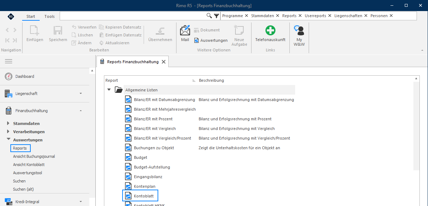428x206 pixels.
Task: Click Ändern in the Bearbeiten group
Action: (81, 43)
